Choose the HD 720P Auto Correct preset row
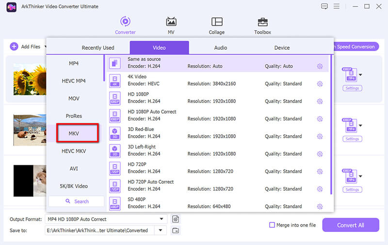This screenshot has width=388, height=245. pyautogui.click(x=218, y=186)
